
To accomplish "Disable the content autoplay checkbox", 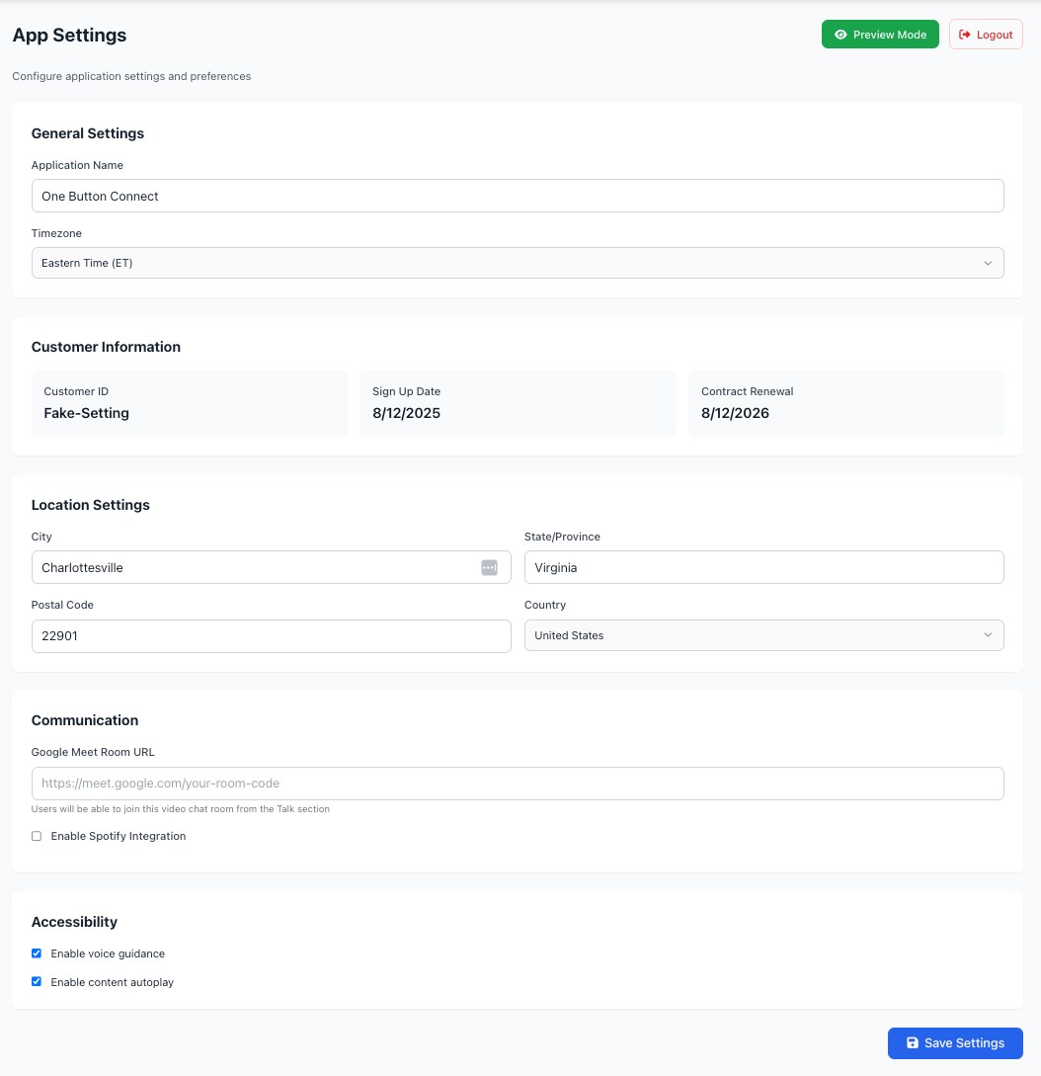I will 37,982.
